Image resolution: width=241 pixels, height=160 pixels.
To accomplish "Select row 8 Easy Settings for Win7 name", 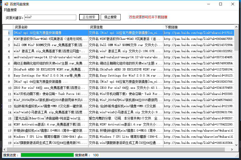I will tap(51, 75).
